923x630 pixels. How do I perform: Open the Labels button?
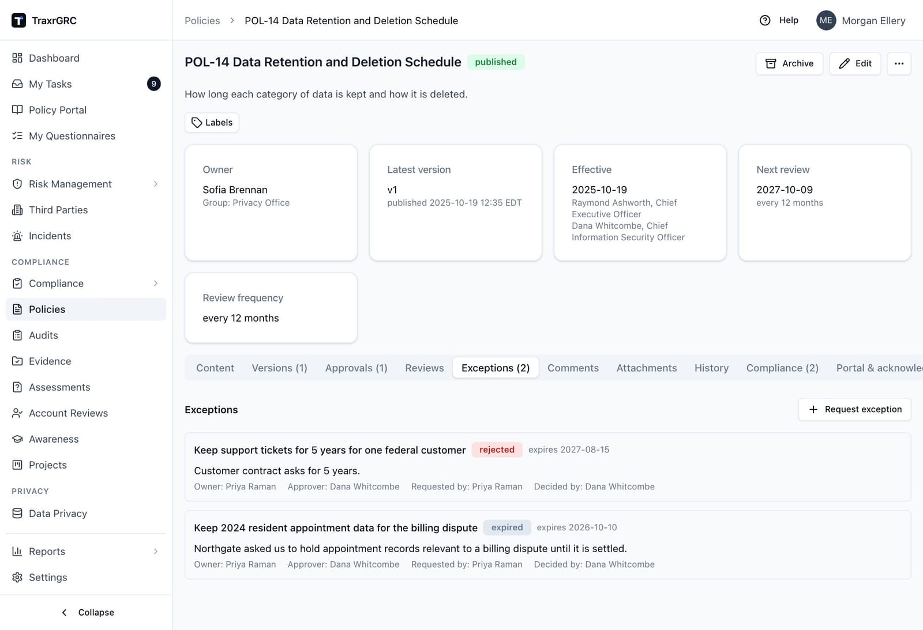tap(212, 122)
